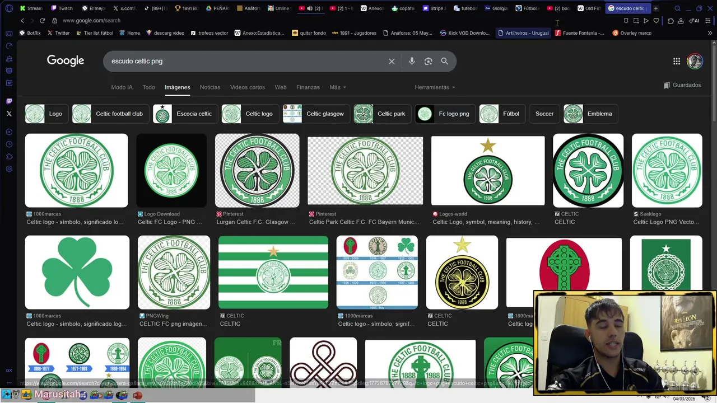Viewport: 717px width, 403px height.
Task: Open X panel in the Opera sidebar
Action: point(9,114)
